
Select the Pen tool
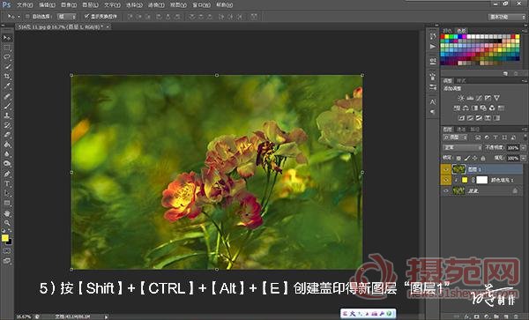tap(7, 174)
